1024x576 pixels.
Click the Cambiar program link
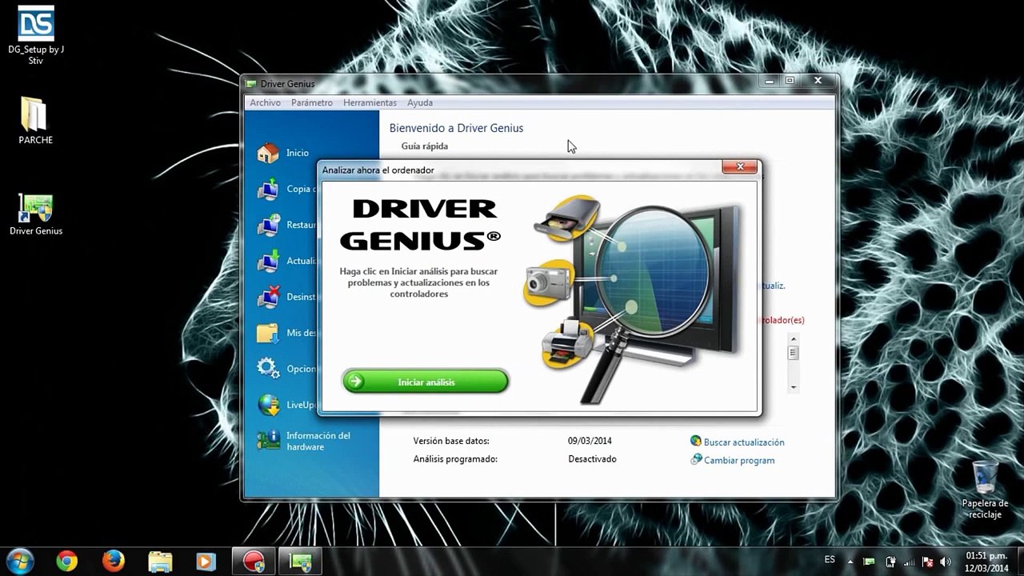click(739, 461)
